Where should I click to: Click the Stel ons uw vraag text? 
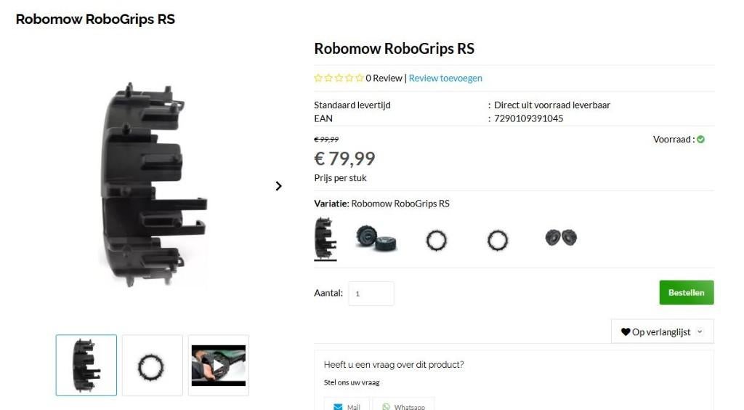tap(352, 382)
